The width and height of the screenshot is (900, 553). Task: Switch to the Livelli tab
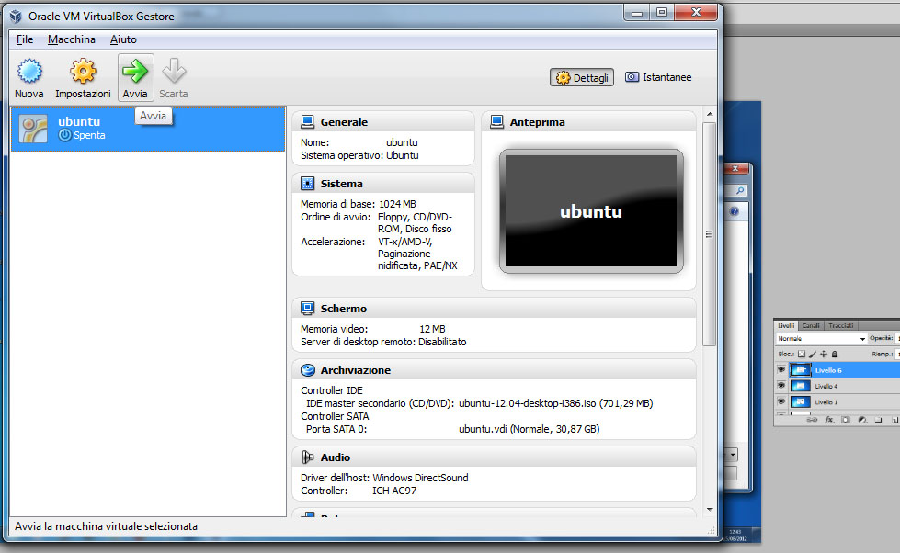coord(786,325)
